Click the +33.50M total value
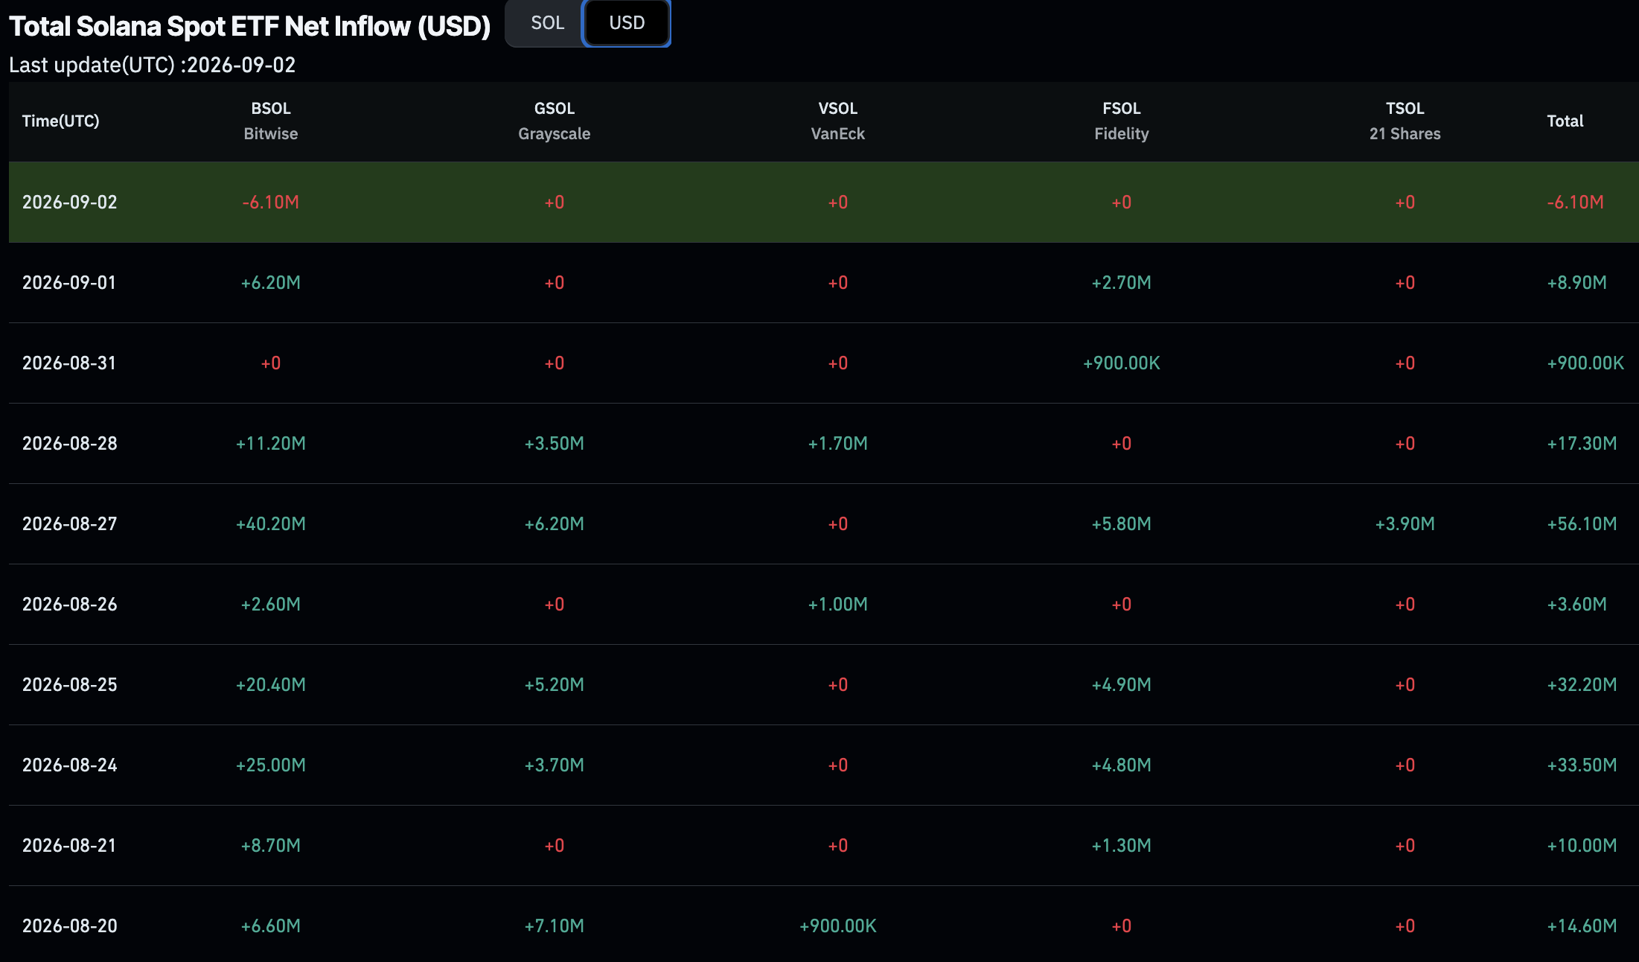Image resolution: width=1639 pixels, height=962 pixels. (x=1582, y=765)
